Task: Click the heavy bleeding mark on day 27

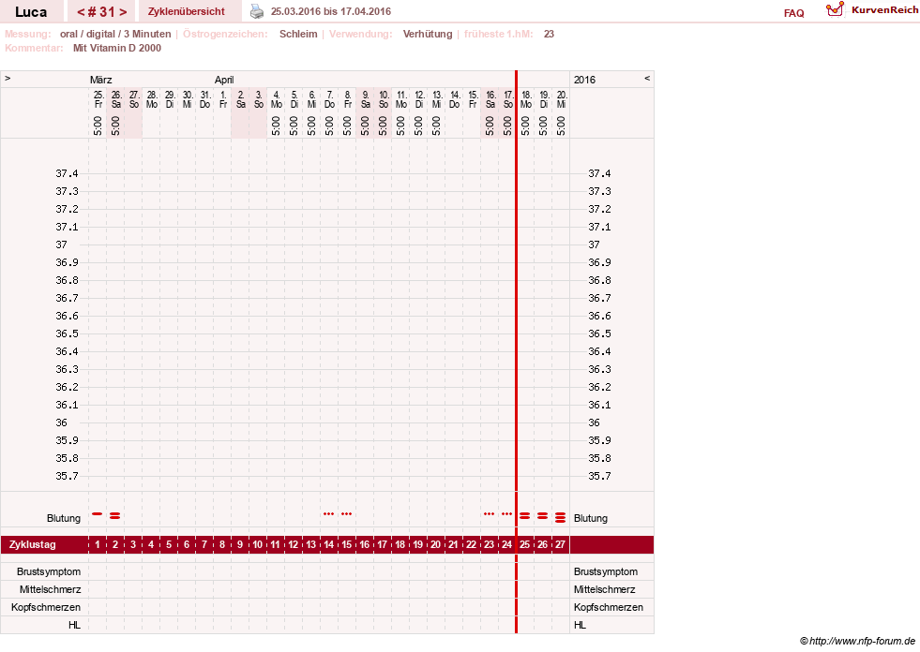Action: click(560, 517)
